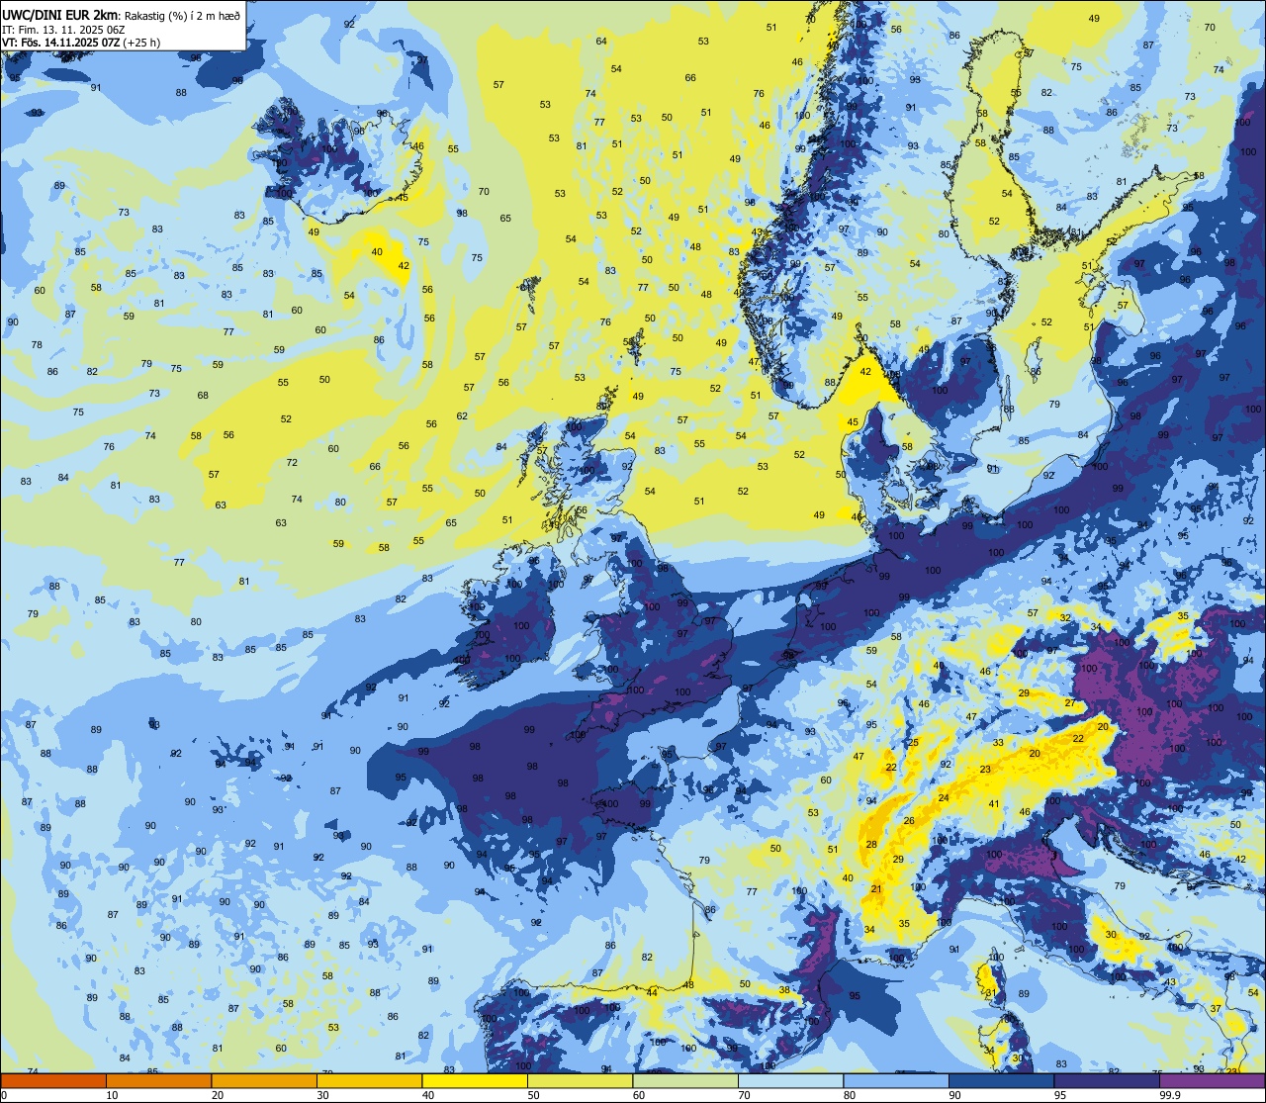
Task: Click the purple above-99.9 legend segment
Action: pyautogui.click(x=1212, y=1080)
